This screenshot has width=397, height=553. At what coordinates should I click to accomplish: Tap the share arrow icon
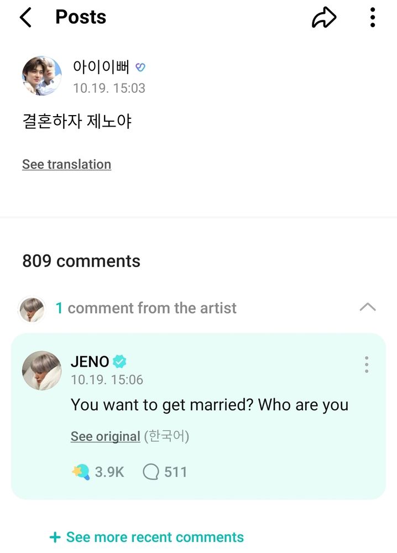pyautogui.click(x=324, y=18)
